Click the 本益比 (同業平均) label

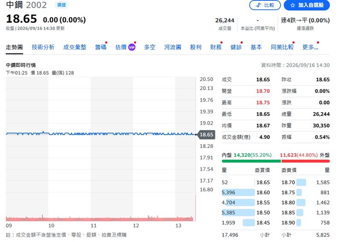click(x=258, y=28)
